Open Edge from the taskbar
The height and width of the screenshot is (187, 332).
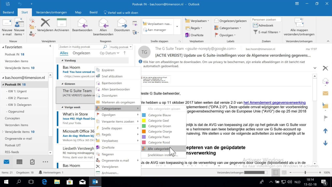pos(44,182)
